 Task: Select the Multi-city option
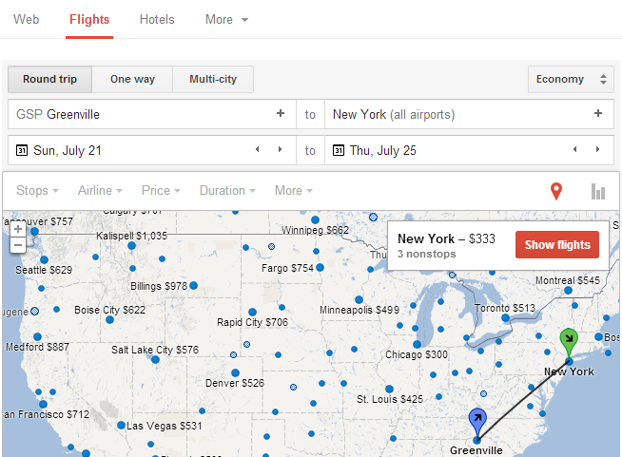pyautogui.click(x=213, y=80)
